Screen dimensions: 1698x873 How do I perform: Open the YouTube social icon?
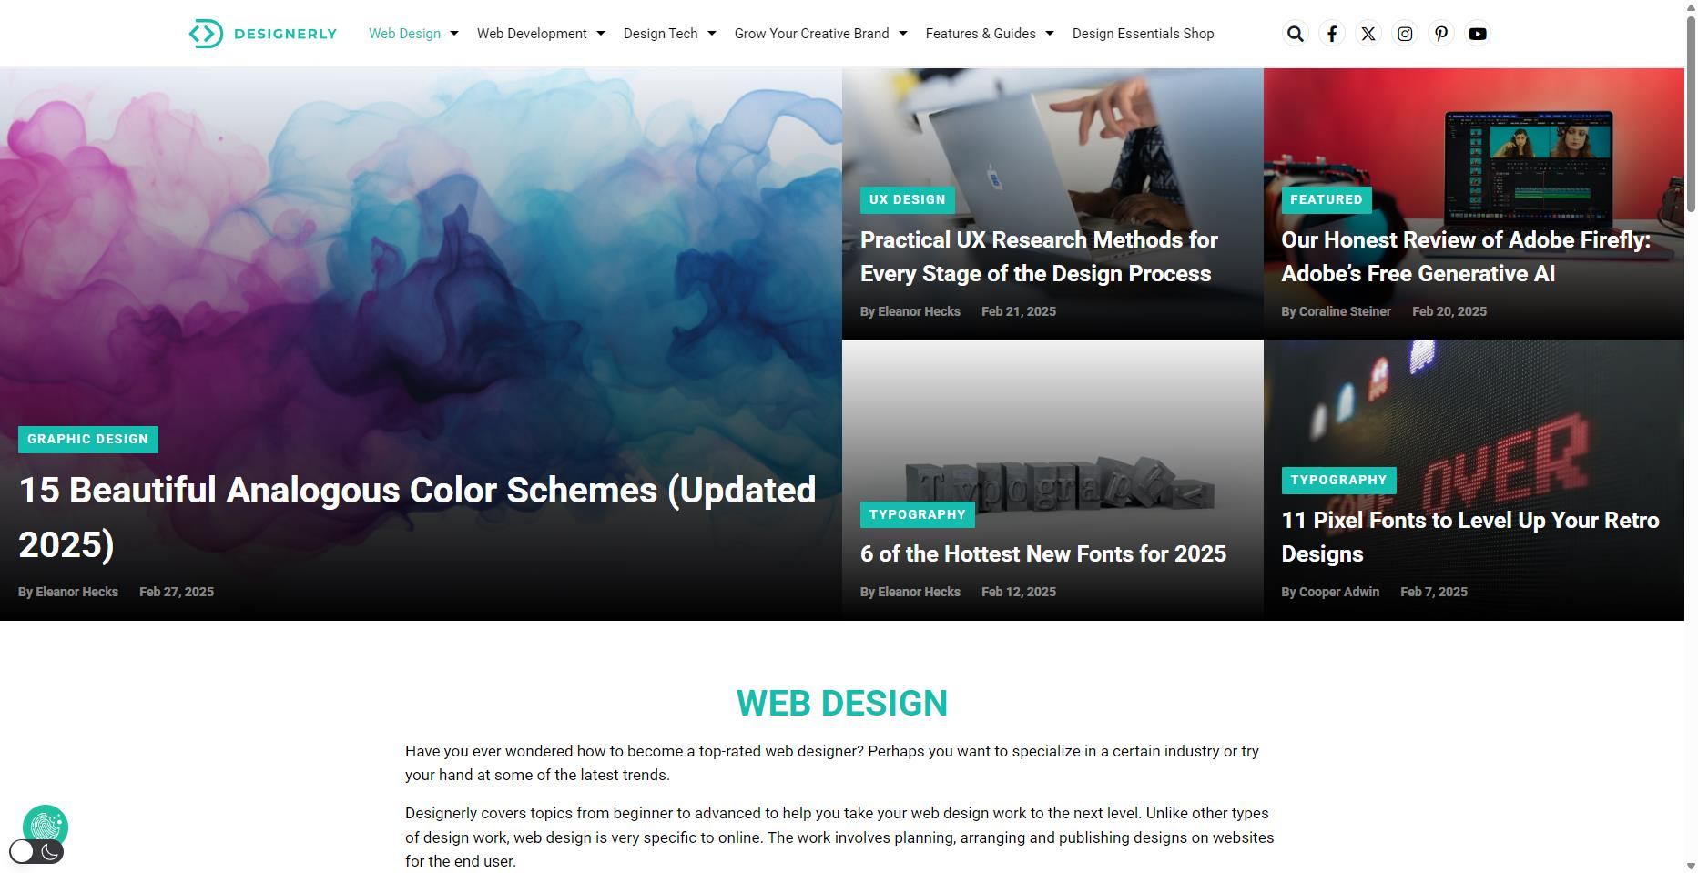click(x=1477, y=34)
